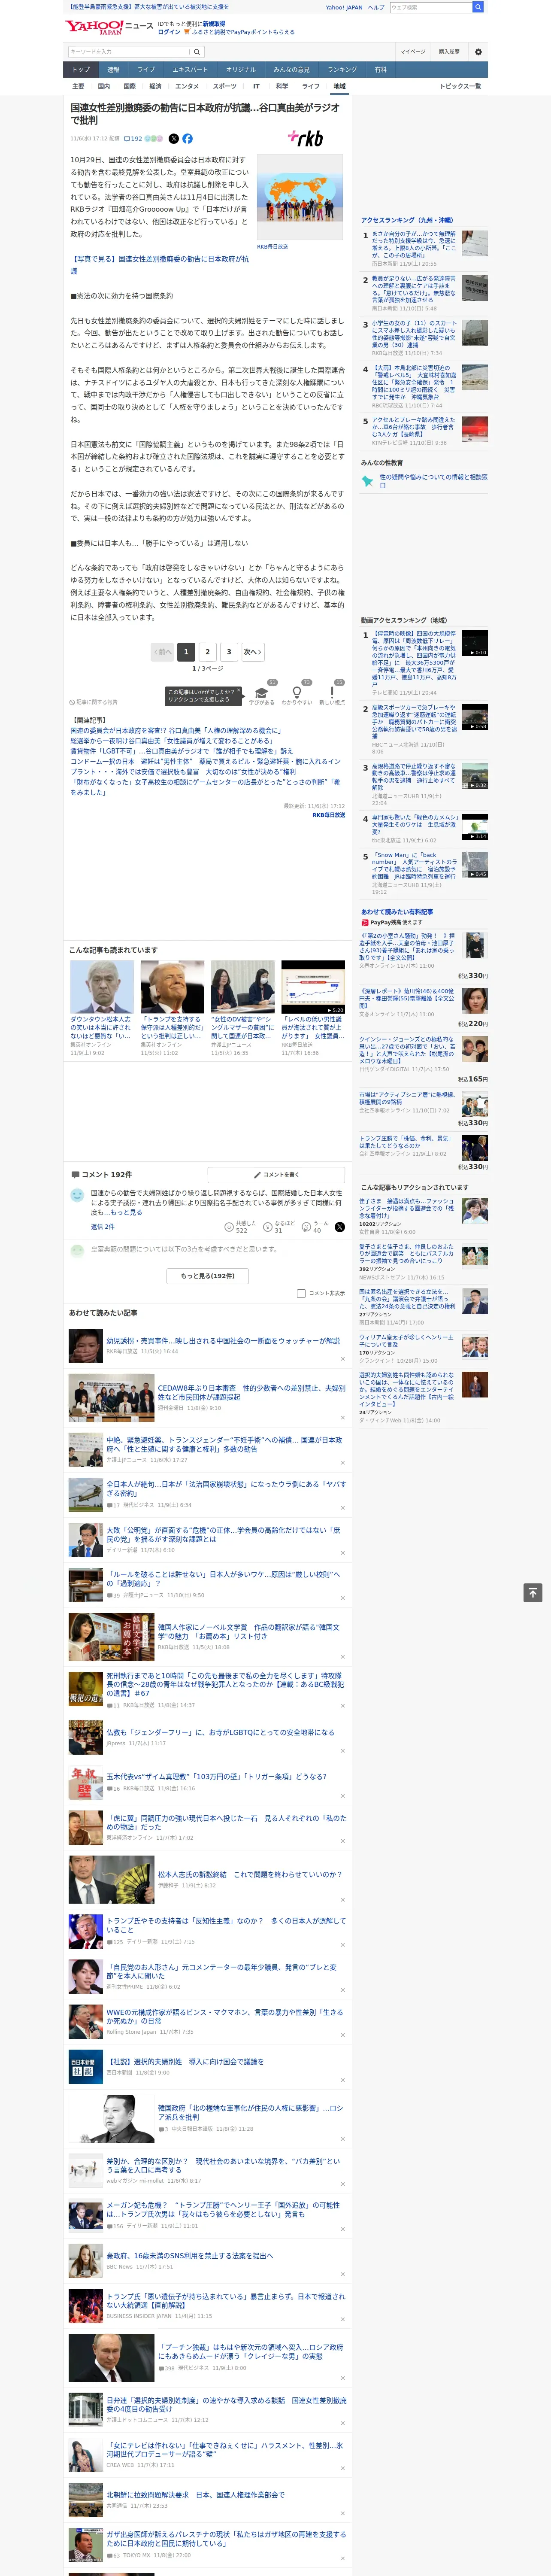551x2576 pixels.
Task: Open the ライブ navigation tab
Action: (x=146, y=70)
